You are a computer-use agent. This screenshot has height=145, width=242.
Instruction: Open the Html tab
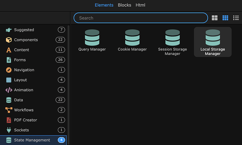coord(140,5)
